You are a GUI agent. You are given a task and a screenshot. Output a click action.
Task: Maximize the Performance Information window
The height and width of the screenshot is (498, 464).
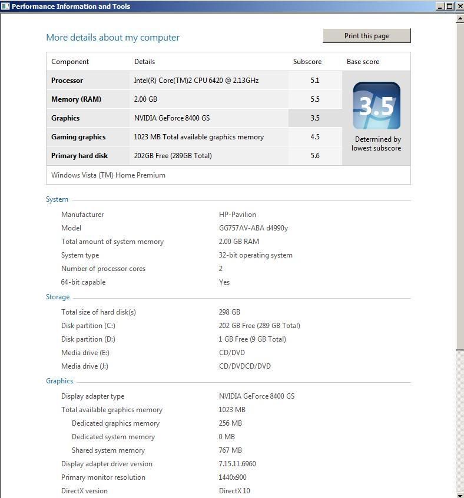coord(450,6)
